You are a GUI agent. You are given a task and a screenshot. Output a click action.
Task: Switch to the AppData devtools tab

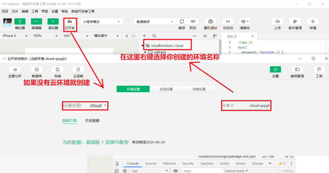pyautogui.click(x=207, y=163)
